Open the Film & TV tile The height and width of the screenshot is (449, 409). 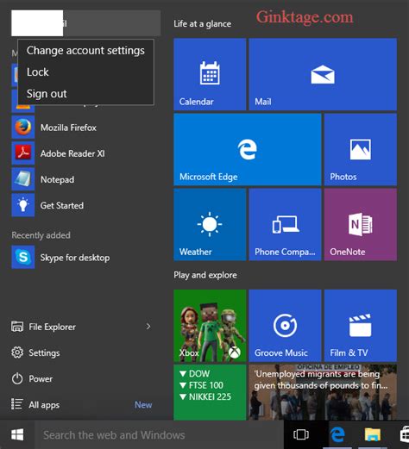point(361,326)
